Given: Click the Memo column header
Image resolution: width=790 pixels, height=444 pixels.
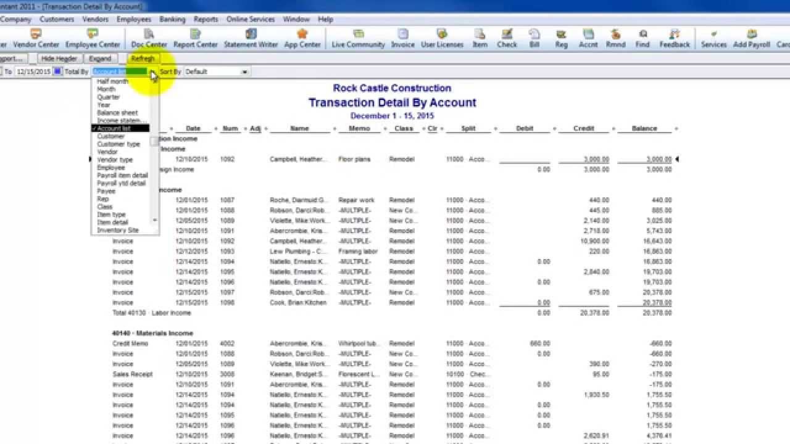Looking at the screenshot, I should [x=359, y=128].
